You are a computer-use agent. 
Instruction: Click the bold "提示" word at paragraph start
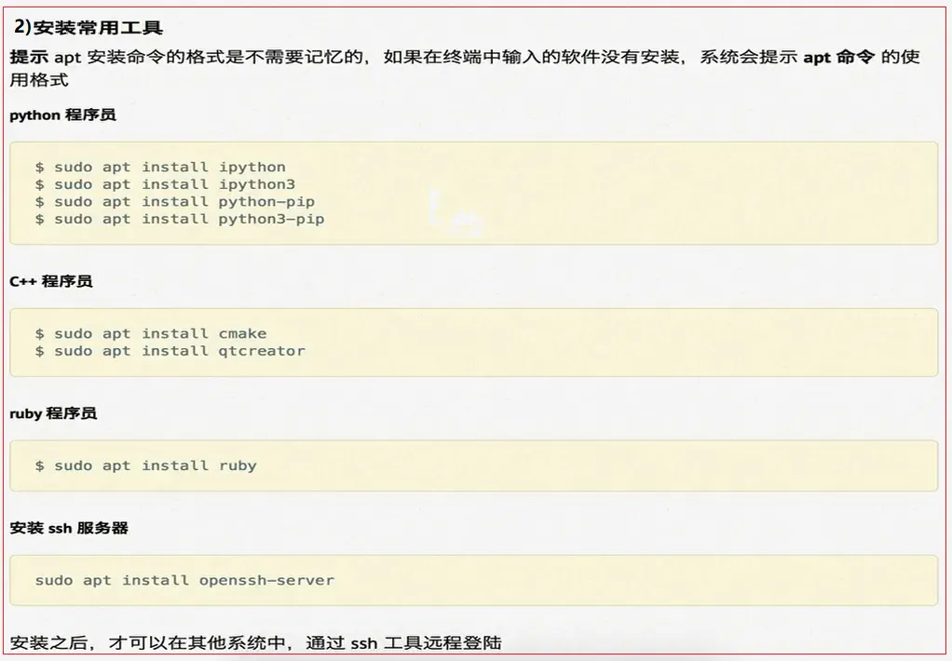pyautogui.click(x=29, y=57)
